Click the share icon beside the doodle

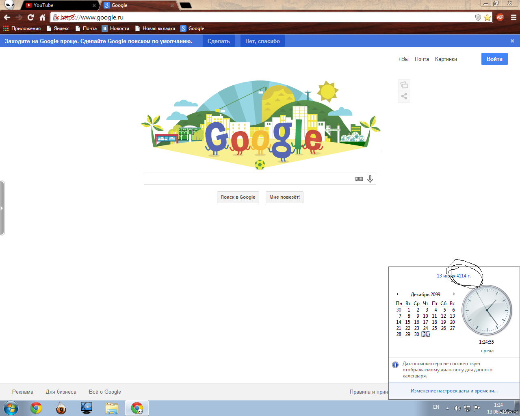404,96
